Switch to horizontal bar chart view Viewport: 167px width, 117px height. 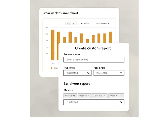tap(68, 23)
